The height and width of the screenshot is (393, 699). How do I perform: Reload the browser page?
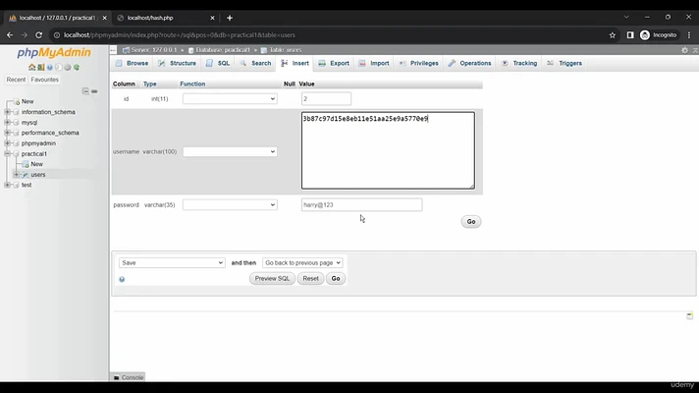click(37, 34)
